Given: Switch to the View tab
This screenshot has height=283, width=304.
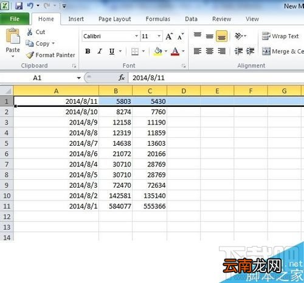Looking at the screenshot, I should tap(252, 19).
